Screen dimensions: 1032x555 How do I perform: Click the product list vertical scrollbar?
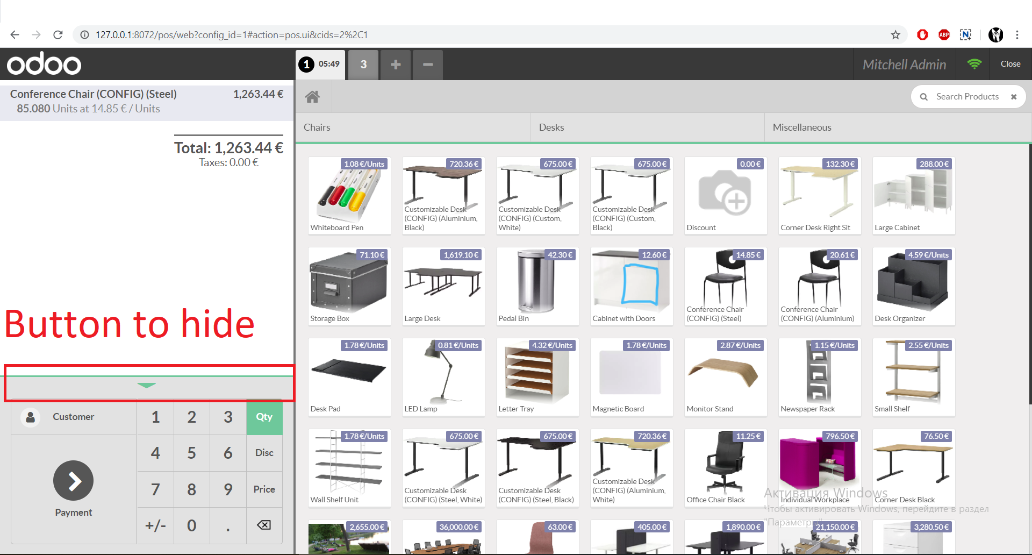1030,274
